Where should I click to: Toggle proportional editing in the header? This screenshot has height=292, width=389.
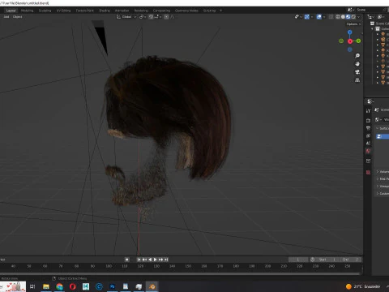tap(166, 17)
